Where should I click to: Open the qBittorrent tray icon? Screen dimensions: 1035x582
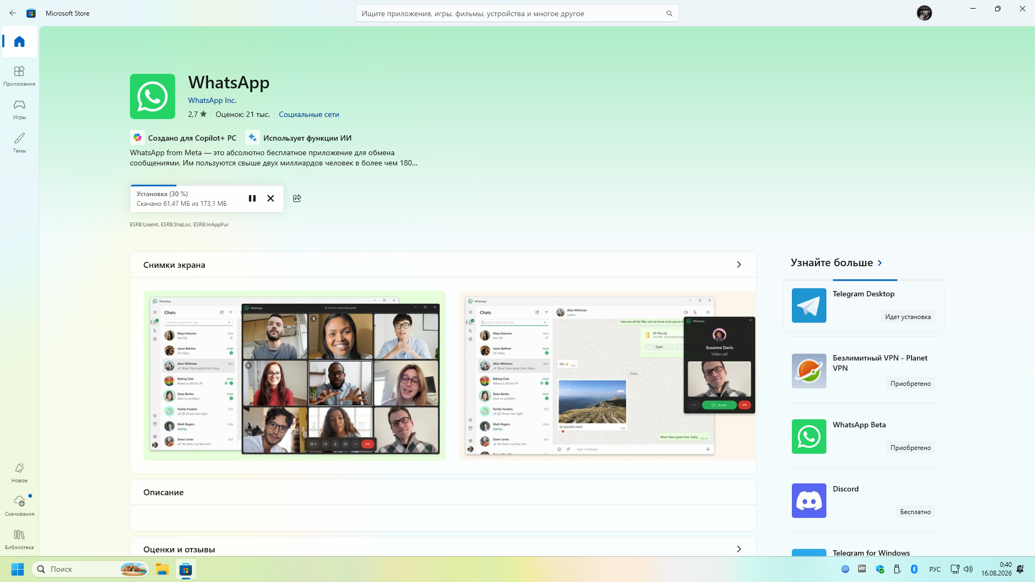click(845, 569)
